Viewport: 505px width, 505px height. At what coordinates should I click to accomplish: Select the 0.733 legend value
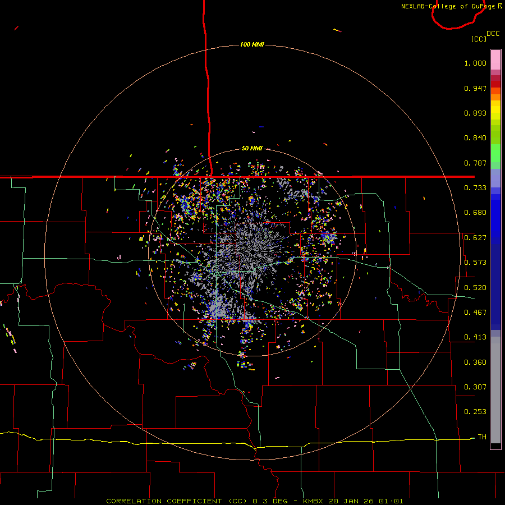pyautogui.click(x=475, y=188)
